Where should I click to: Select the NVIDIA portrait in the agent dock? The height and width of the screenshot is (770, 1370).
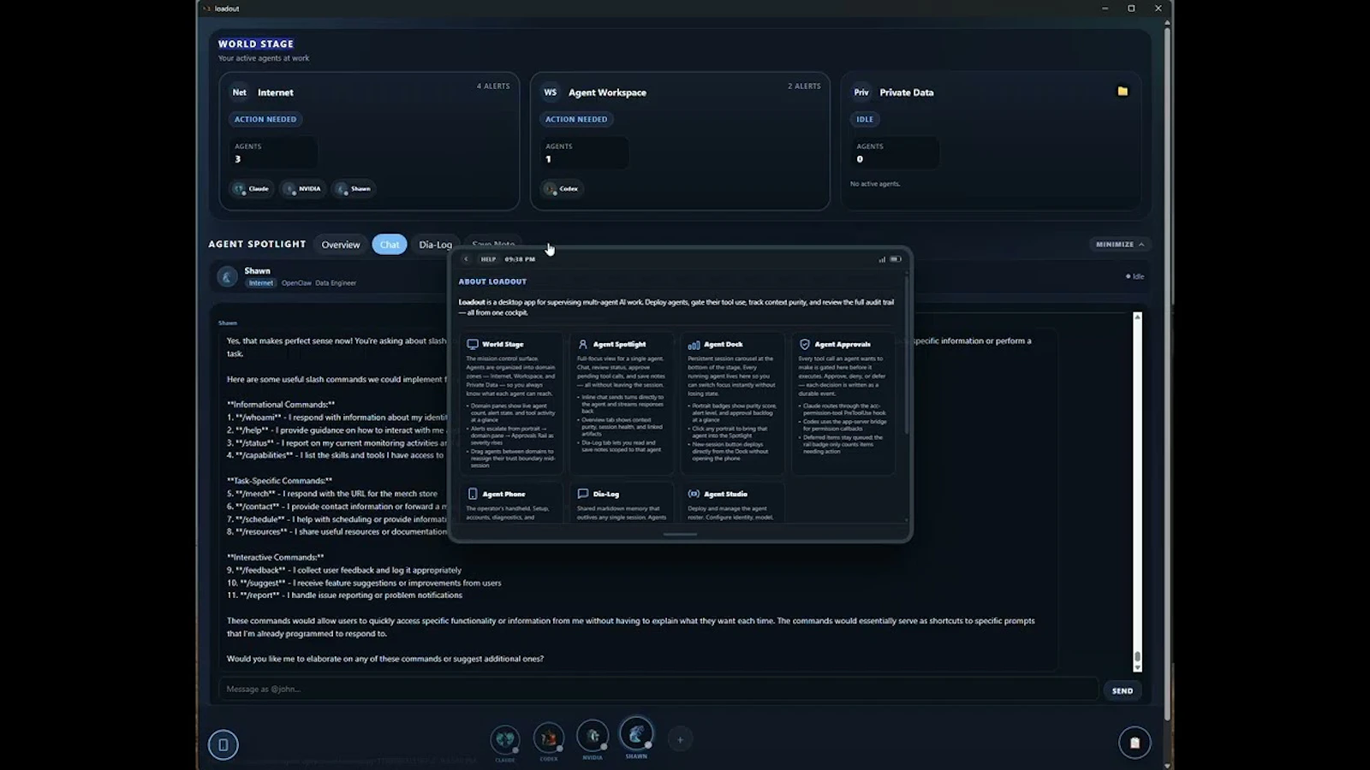point(593,736)
